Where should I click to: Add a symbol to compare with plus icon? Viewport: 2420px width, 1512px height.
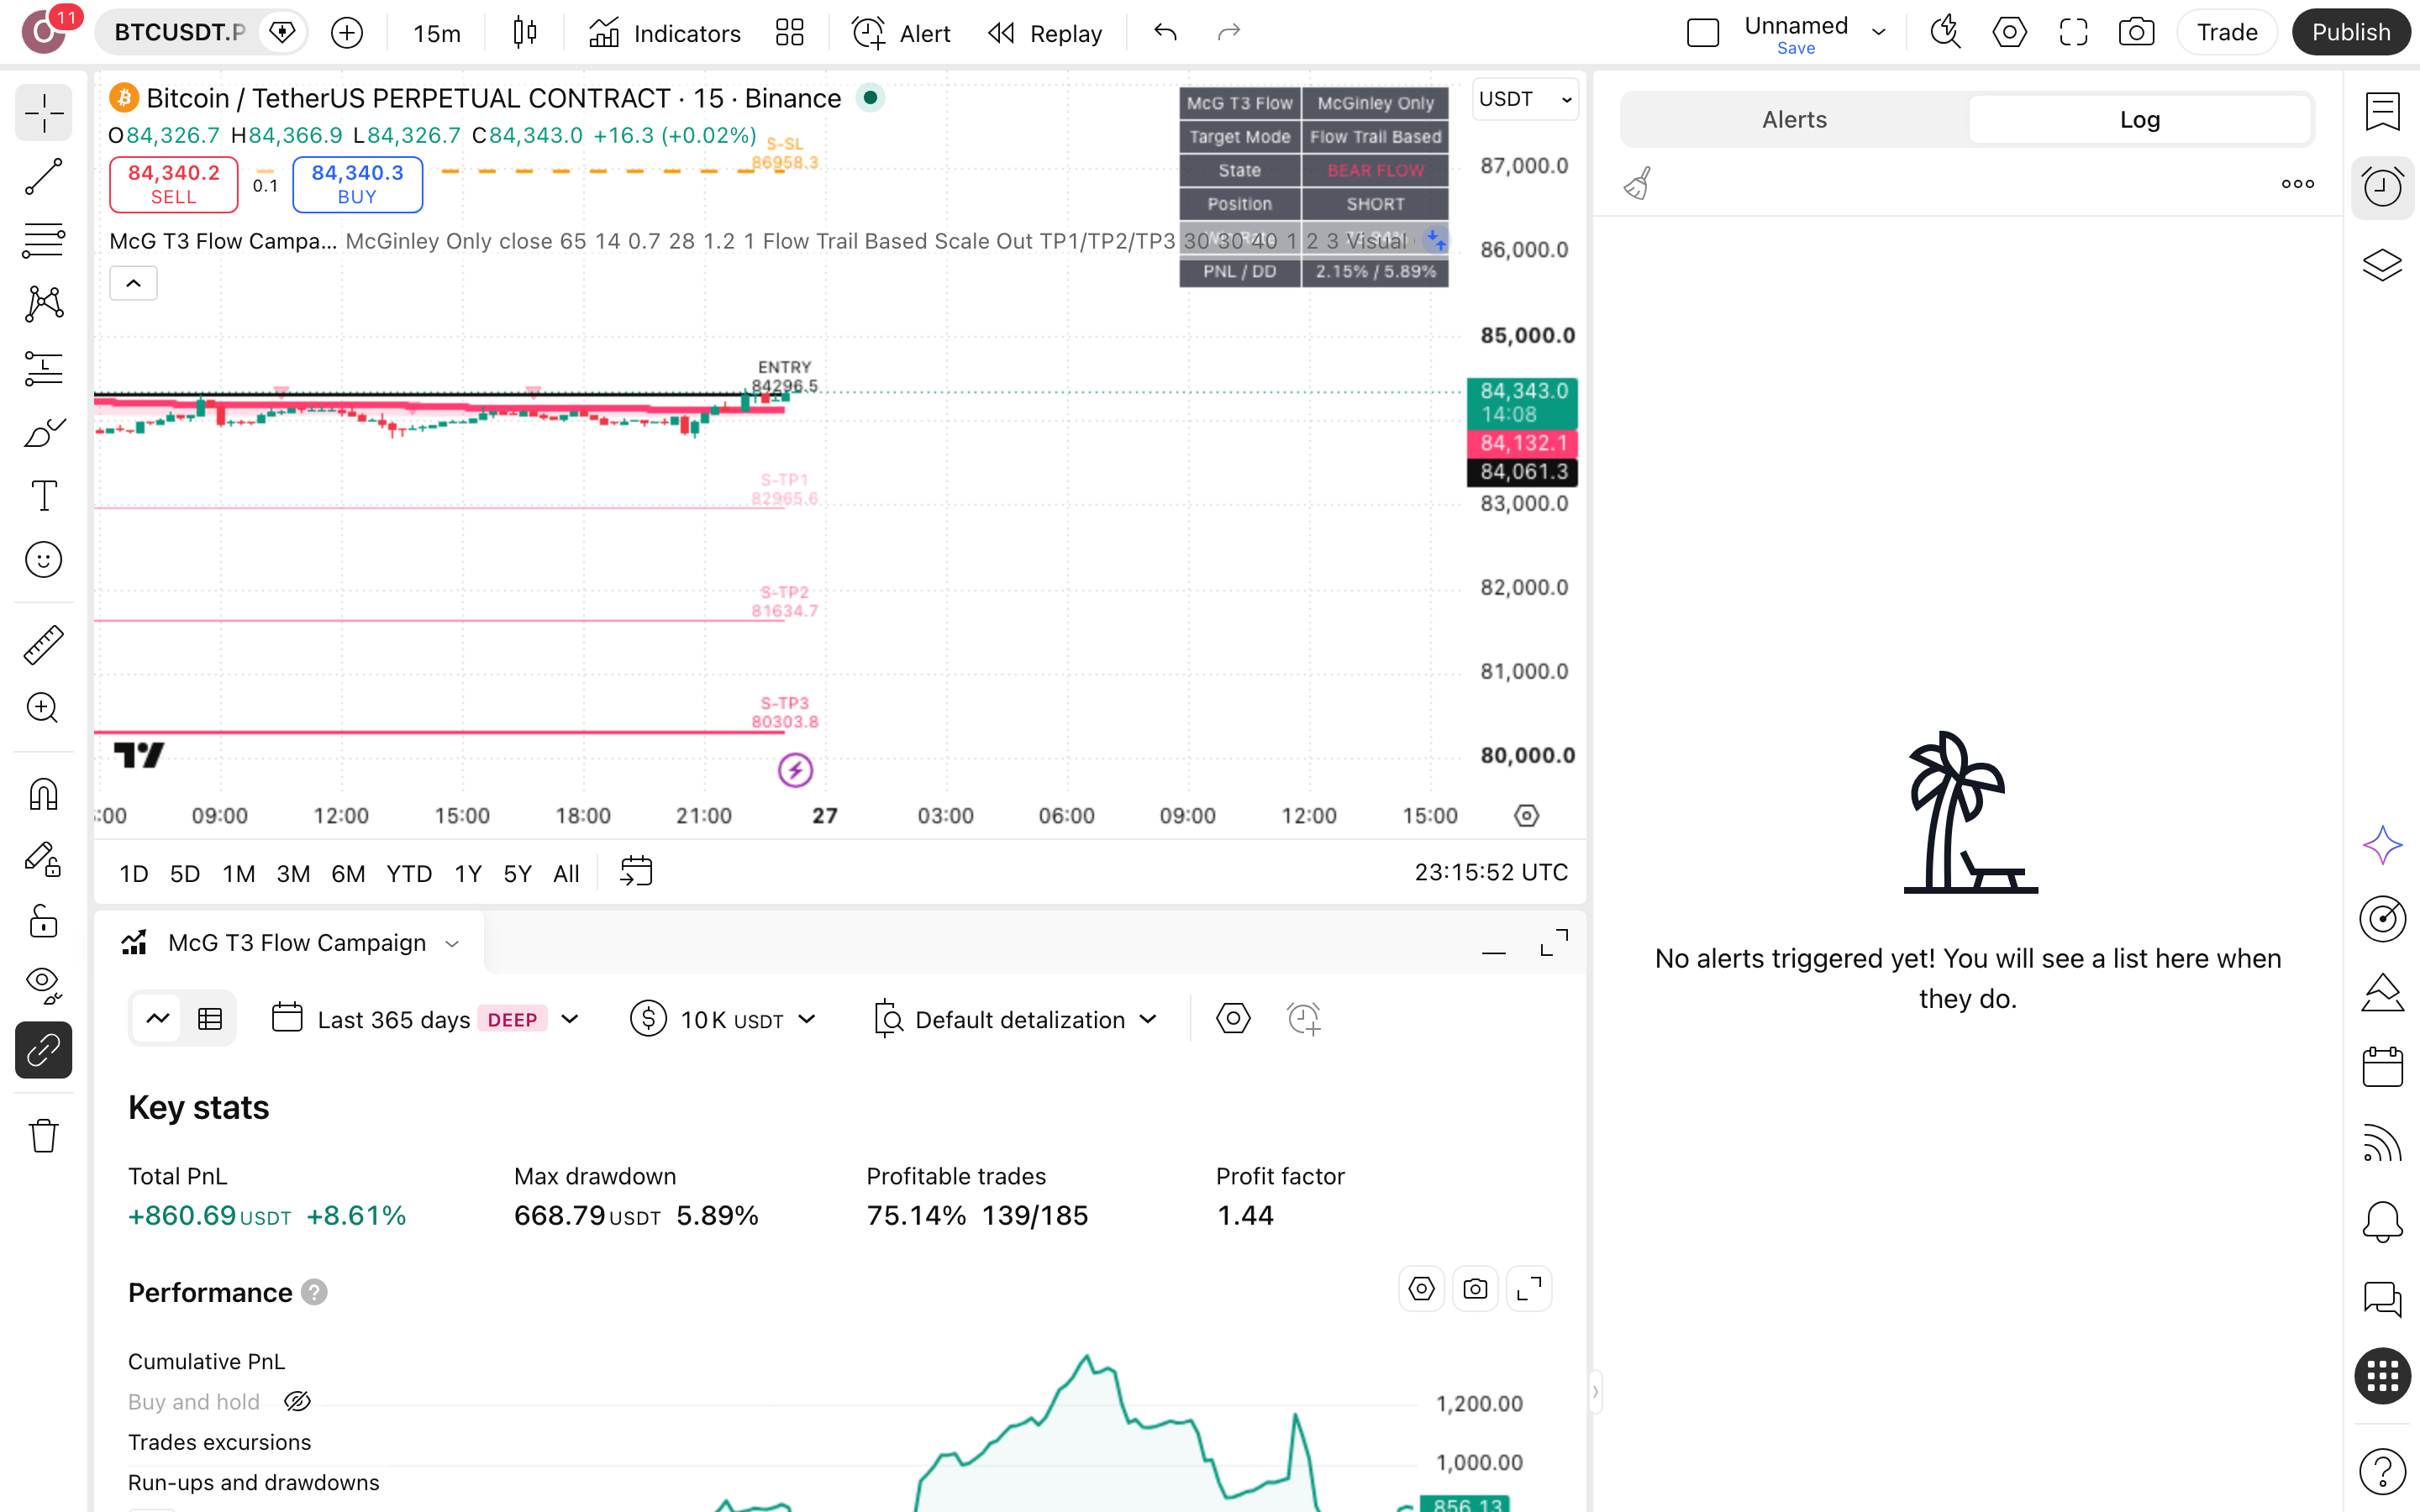coord(347,33)
